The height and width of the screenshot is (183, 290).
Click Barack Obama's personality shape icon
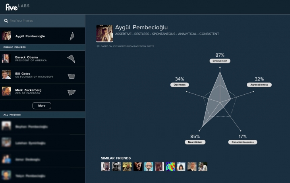tap(71, 59)
